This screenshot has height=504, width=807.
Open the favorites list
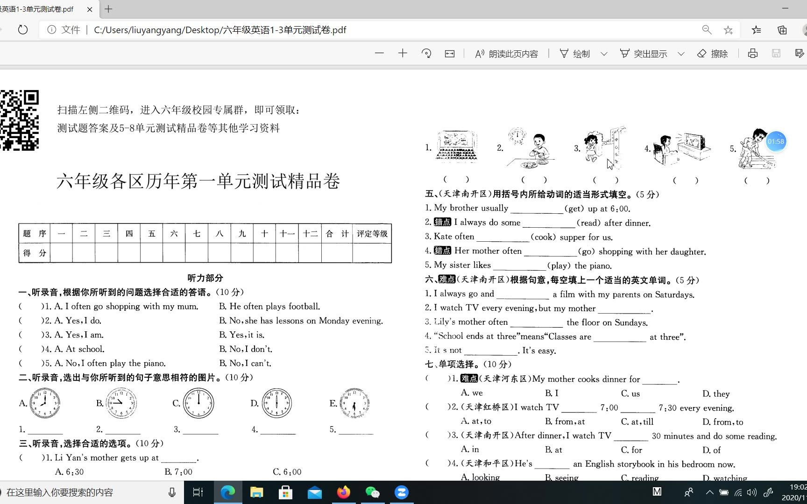click(757, 30)
